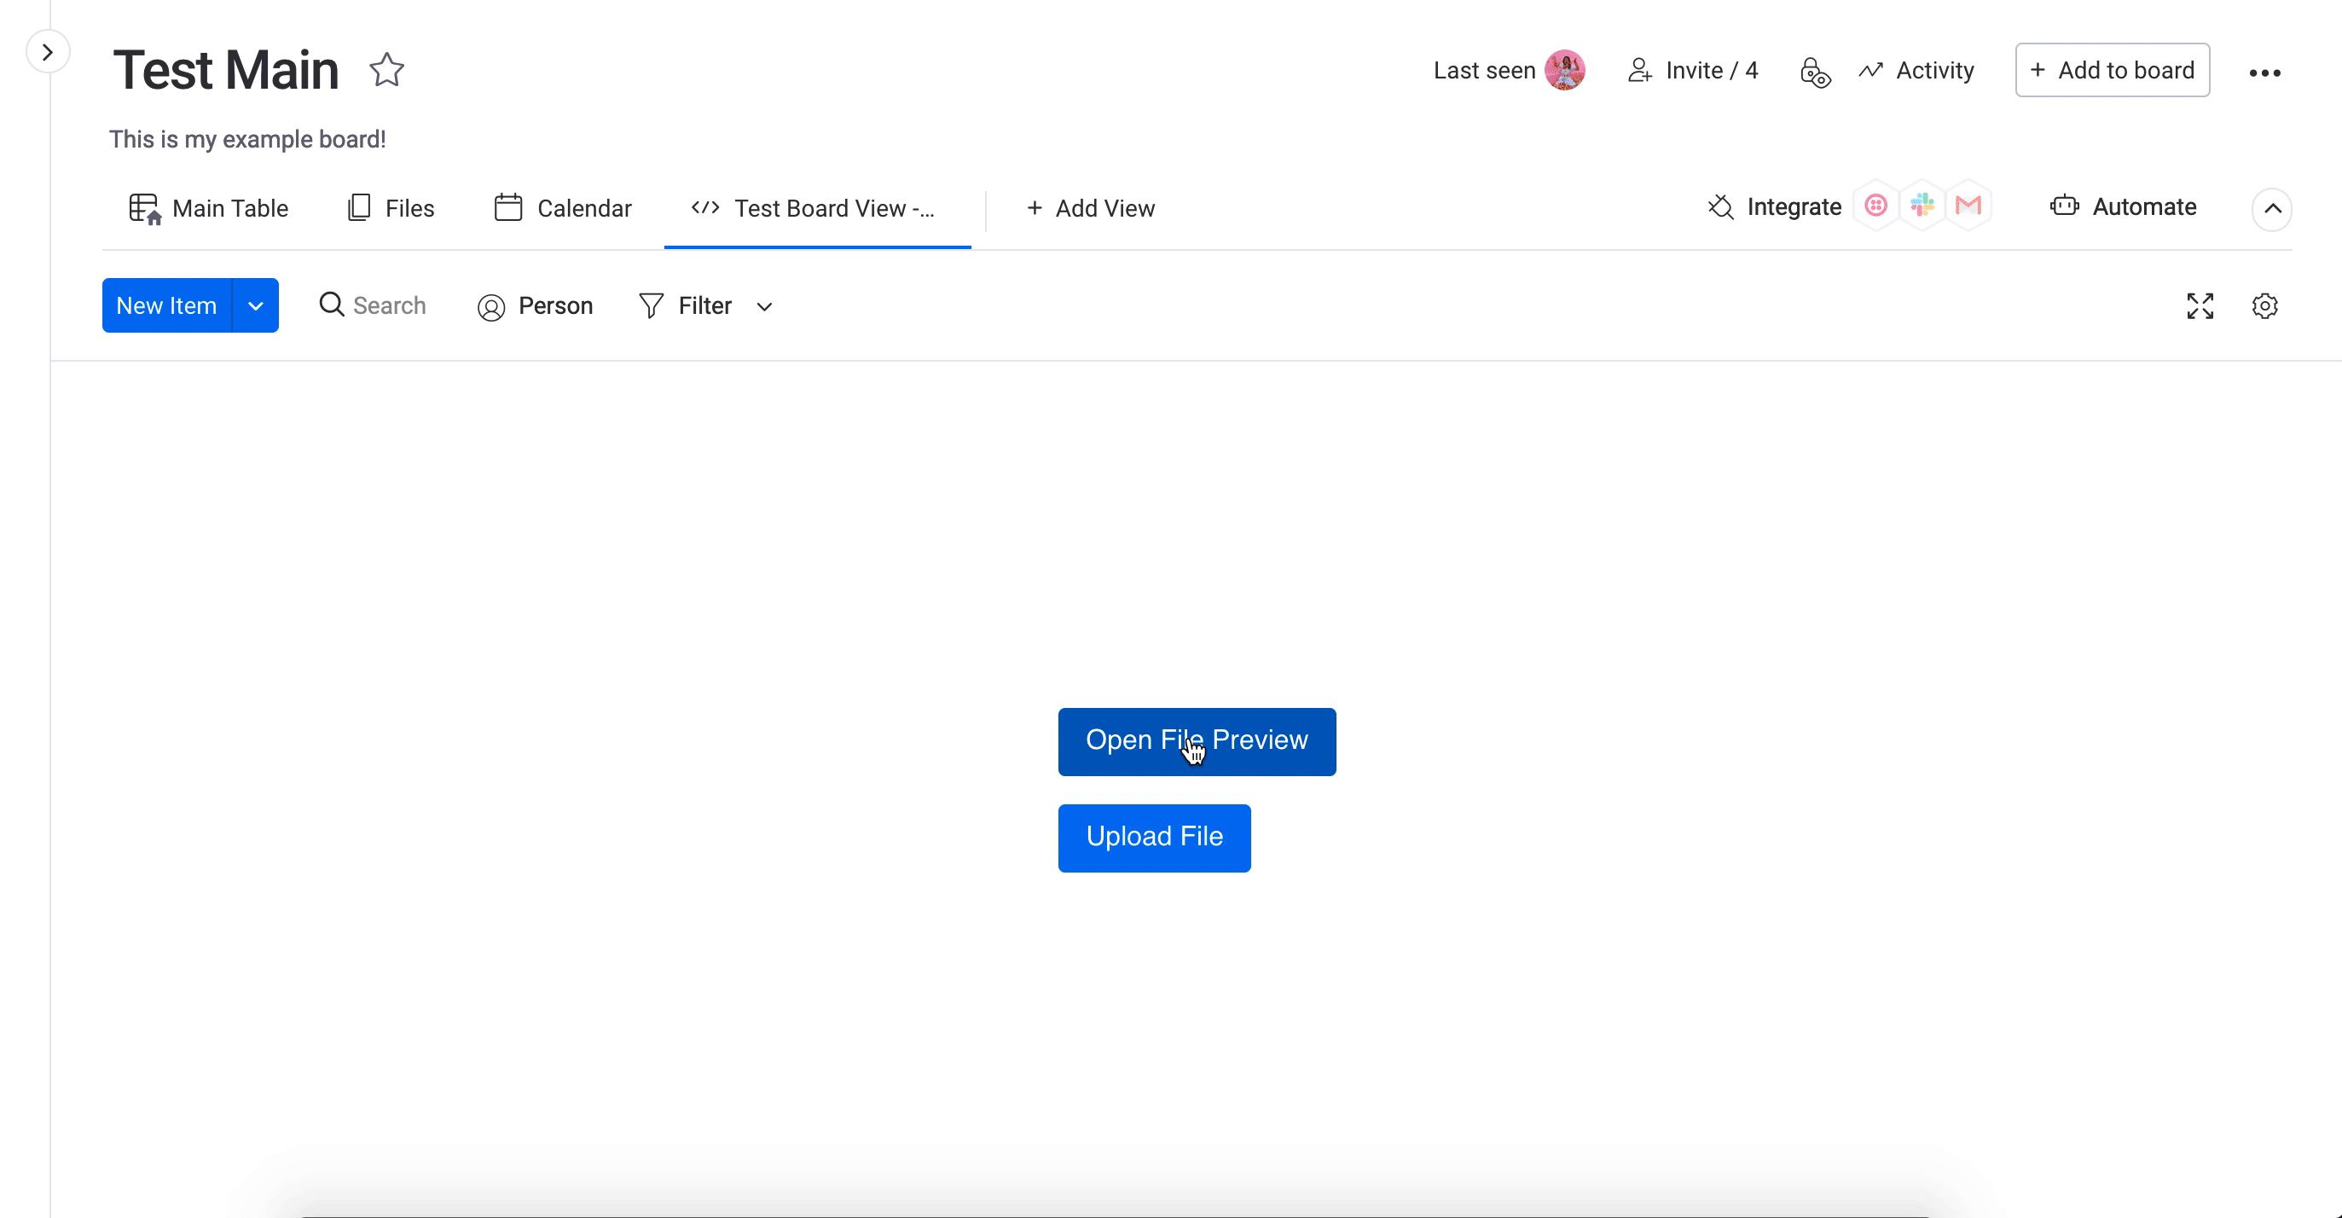Open the Calendar view tab
Screen dimensions: 2342x1218
coord(564,207)
